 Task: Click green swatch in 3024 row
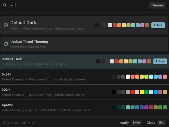(146, 92)
